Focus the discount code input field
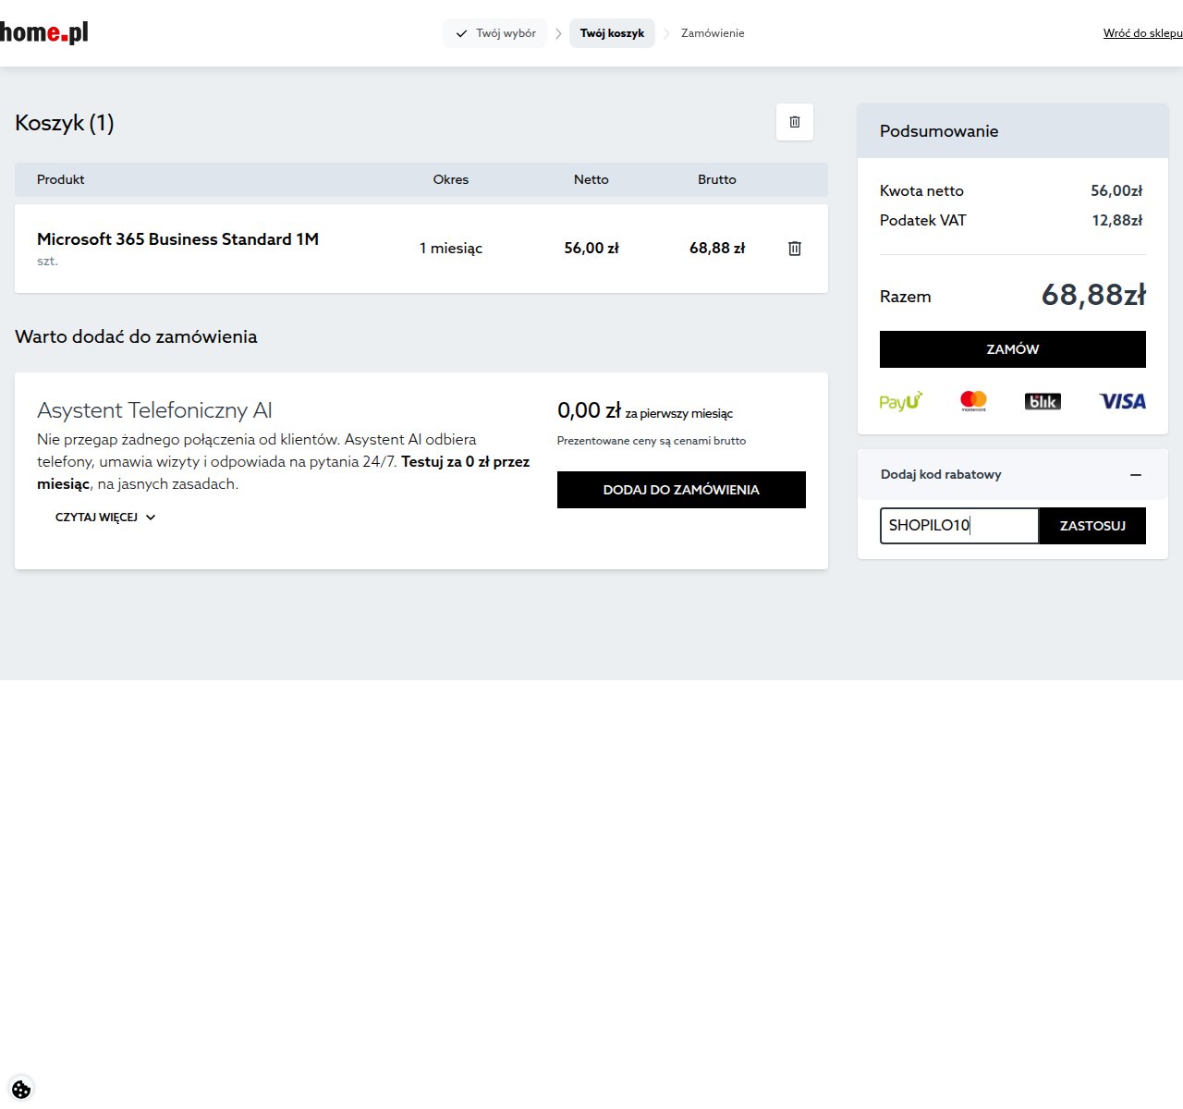The height and width of the screenshot is (1109, 1183). click(959, 526)
